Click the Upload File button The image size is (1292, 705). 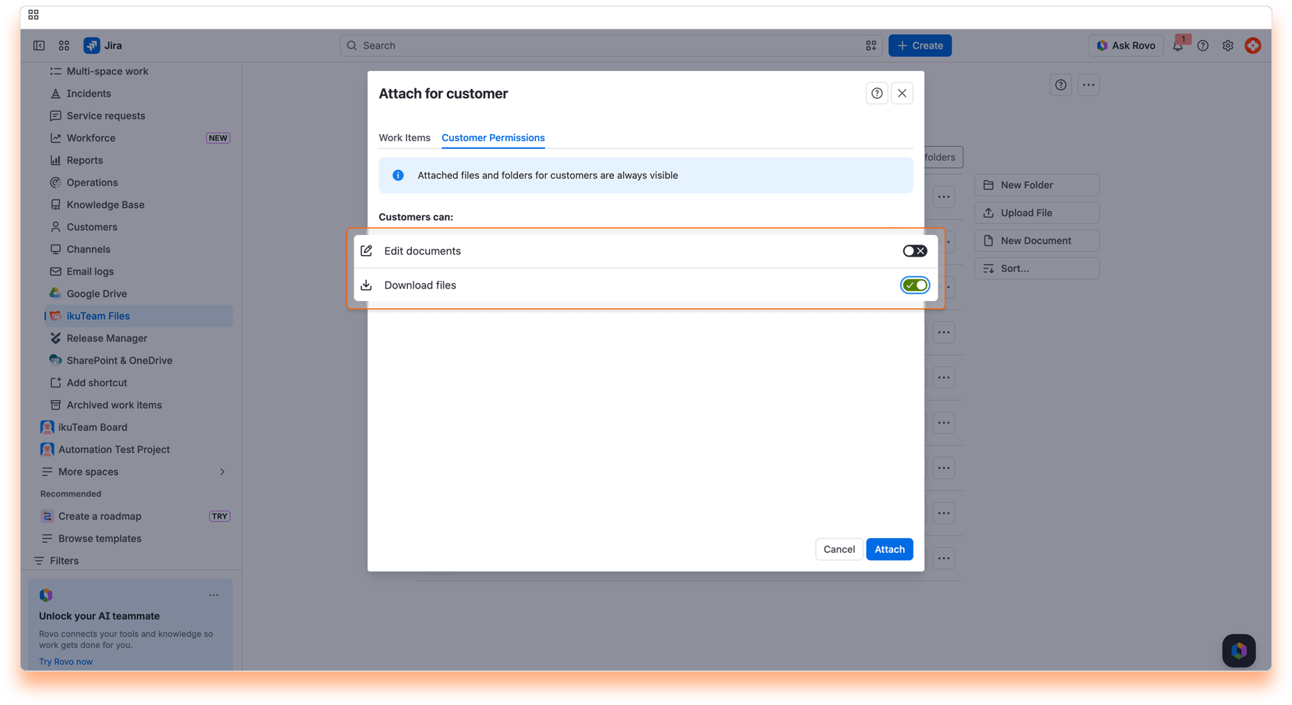click(x=1037, y=213)
